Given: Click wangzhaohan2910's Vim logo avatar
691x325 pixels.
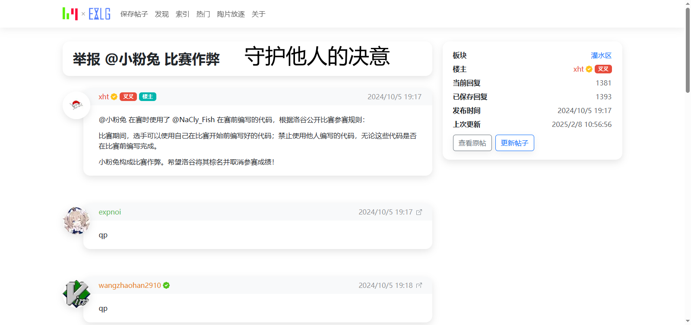Looking at the screenshot, I should (76, 294).
